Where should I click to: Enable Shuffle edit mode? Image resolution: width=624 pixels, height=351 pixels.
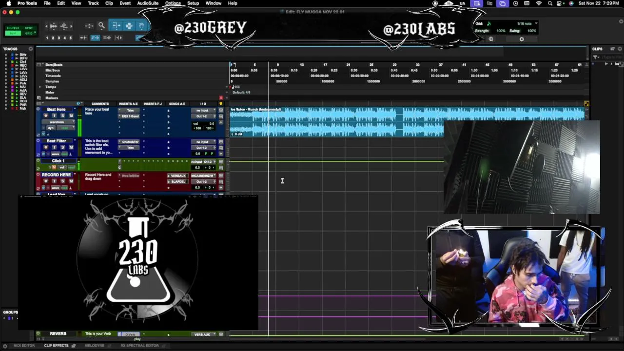[x=13, y=28]
